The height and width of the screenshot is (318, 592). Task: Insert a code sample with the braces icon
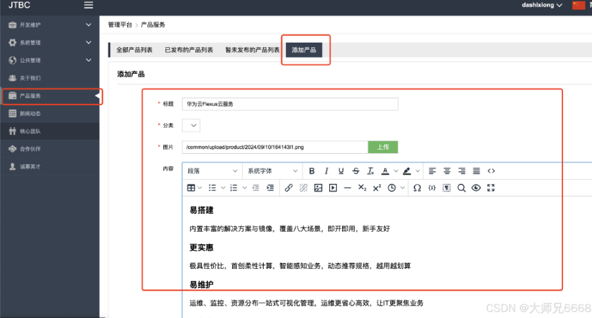[x=432, y=188]
